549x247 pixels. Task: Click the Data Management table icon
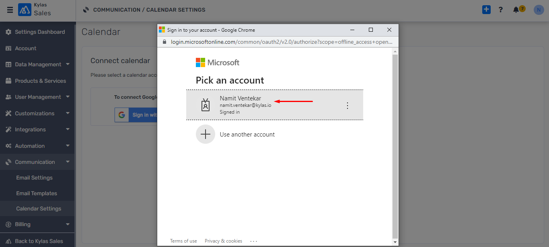(x=8, y=64)
